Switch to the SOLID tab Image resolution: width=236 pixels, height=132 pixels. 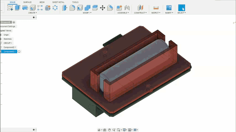(12, 2)
